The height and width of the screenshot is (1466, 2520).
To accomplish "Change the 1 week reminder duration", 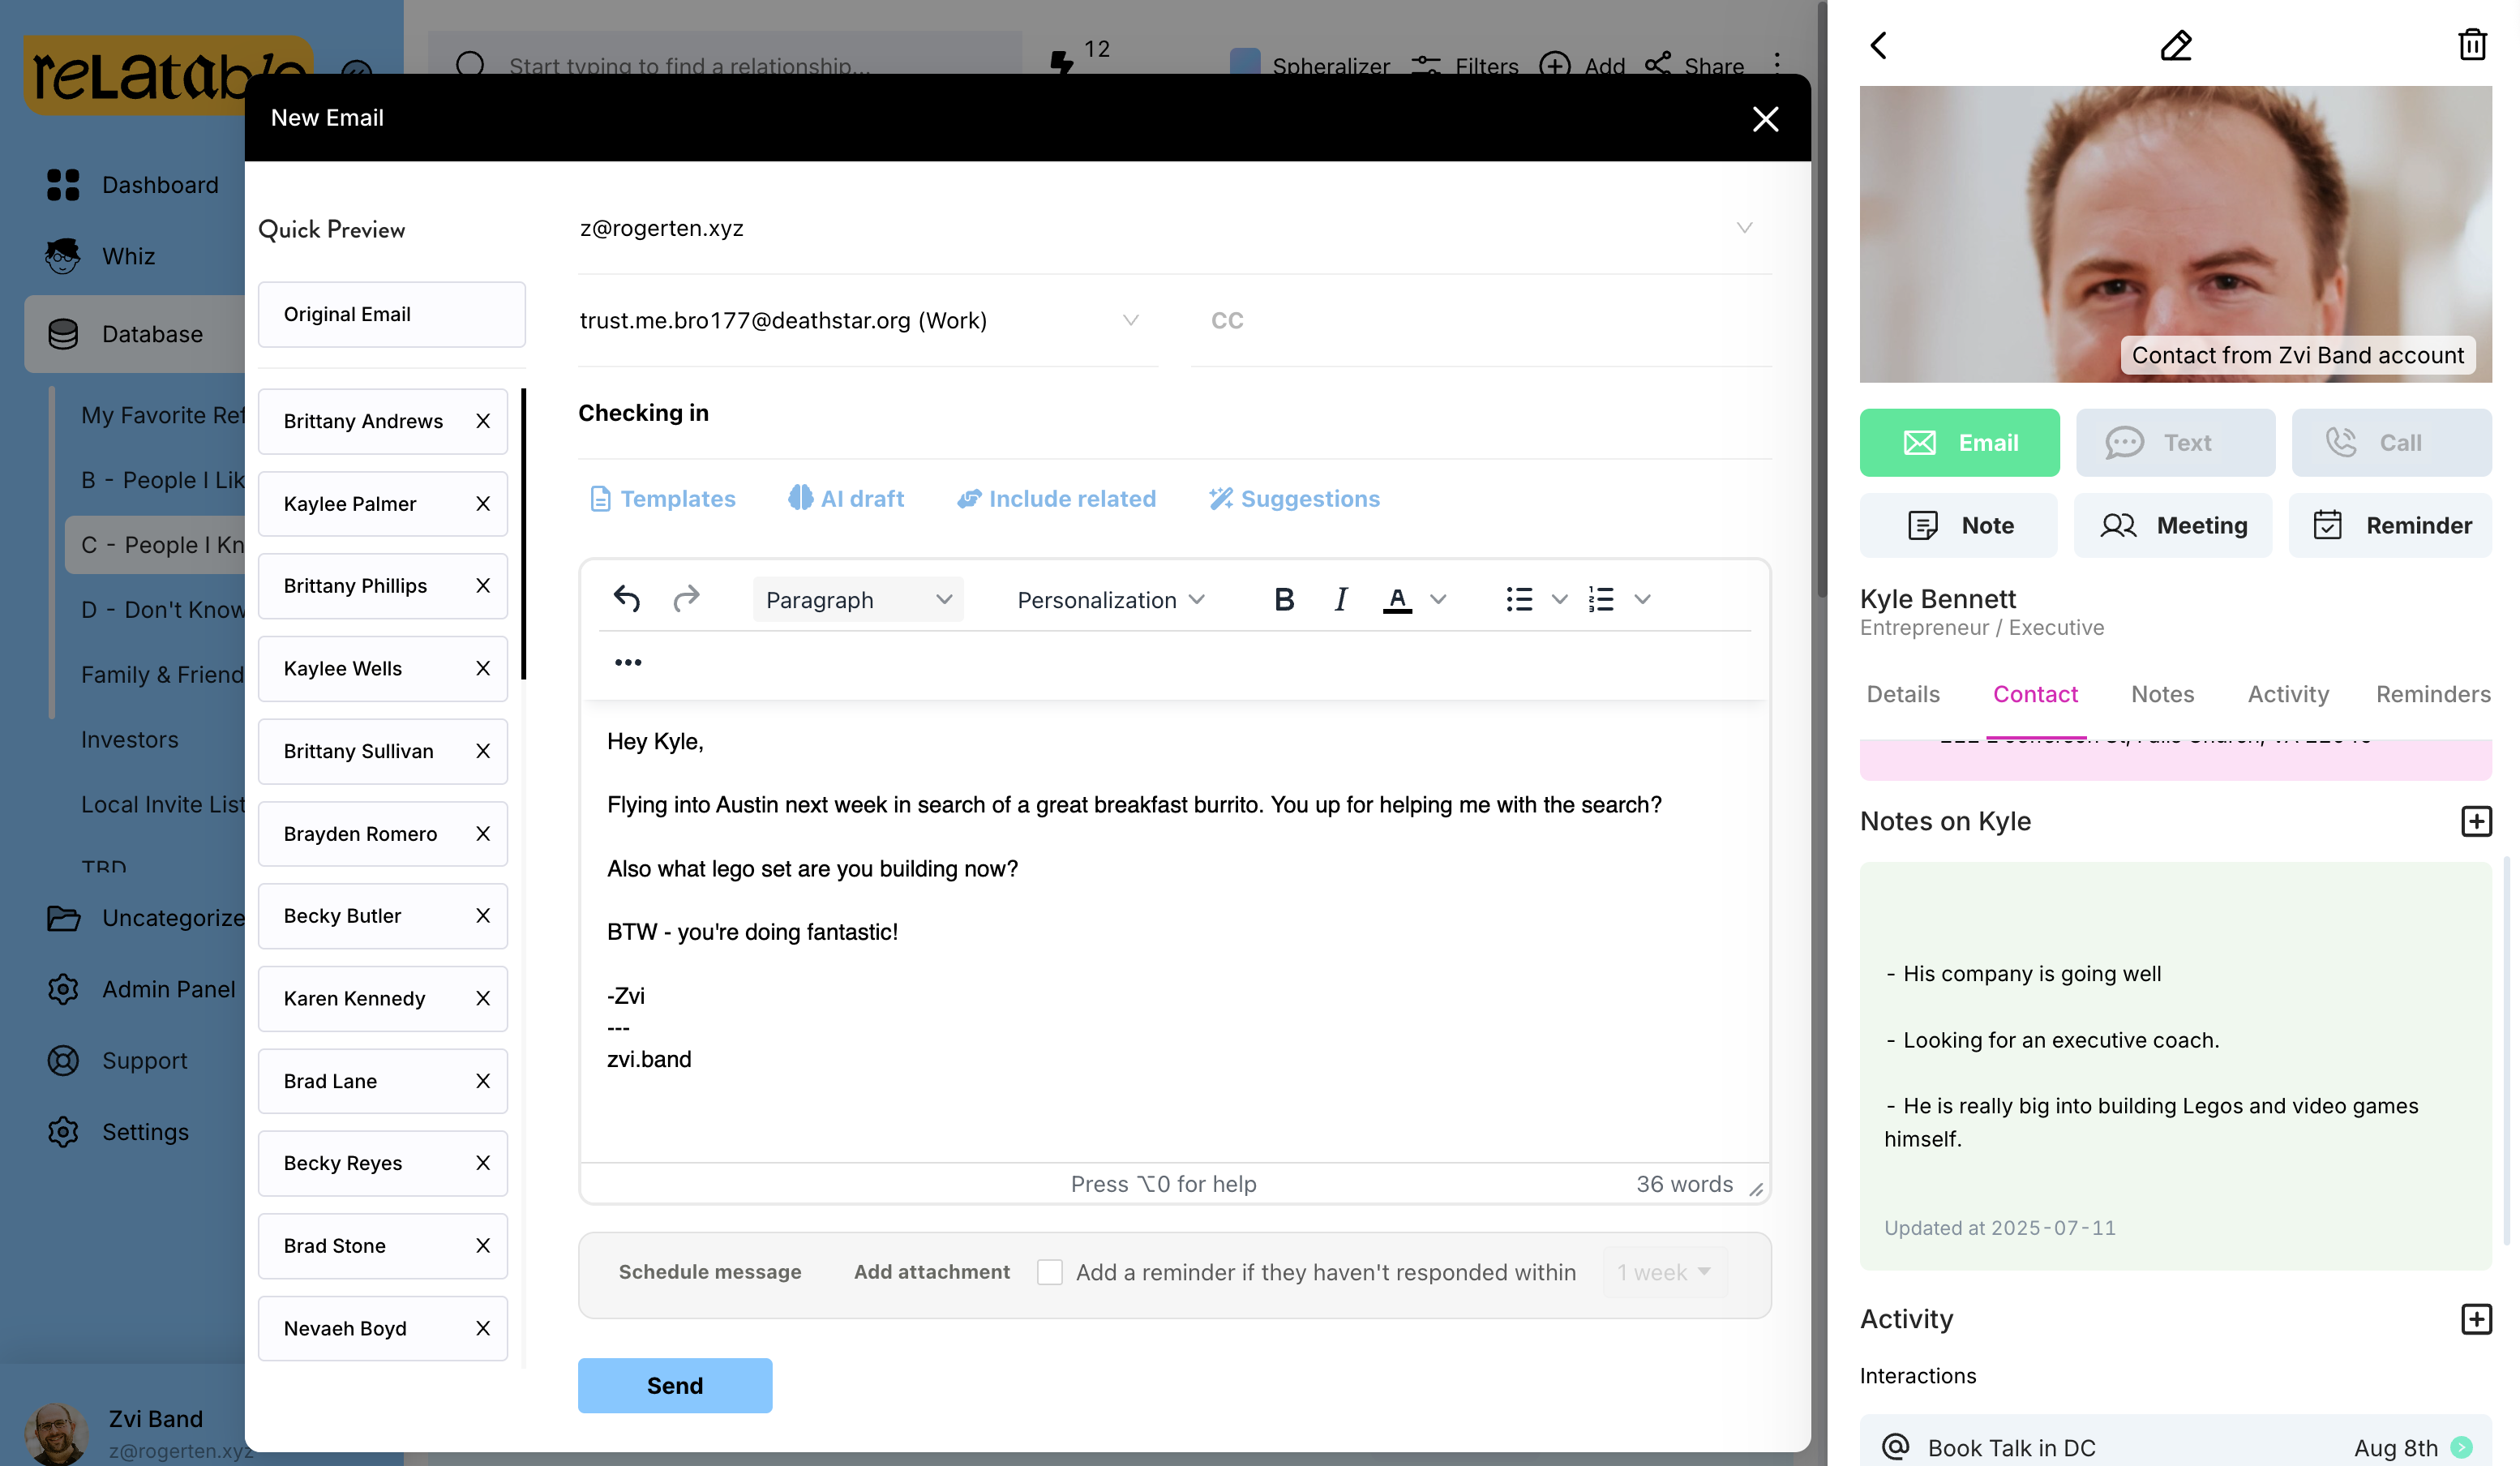I will pyautogui.click(x=1662, y=1272).
